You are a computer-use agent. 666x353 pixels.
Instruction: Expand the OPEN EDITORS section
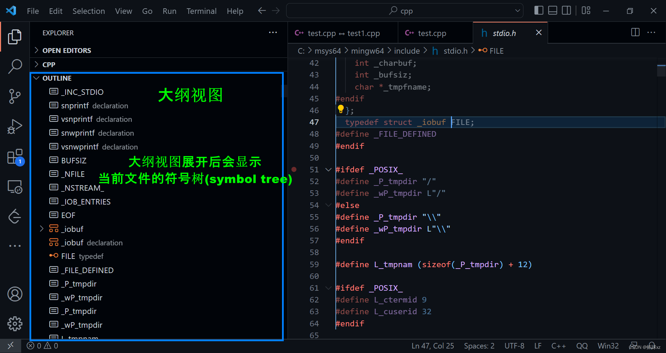[x=159, y=51]
